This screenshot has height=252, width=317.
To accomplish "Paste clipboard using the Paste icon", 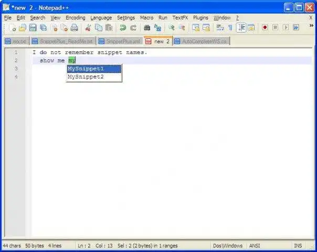I will click(x=109, y=27).
